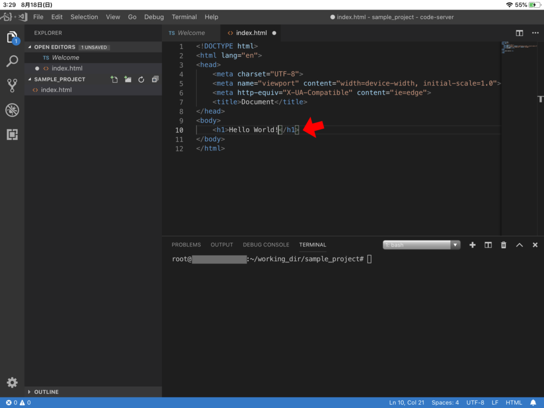
Task: Click the Hello World! text on line 10
Action: pos(253,130)
